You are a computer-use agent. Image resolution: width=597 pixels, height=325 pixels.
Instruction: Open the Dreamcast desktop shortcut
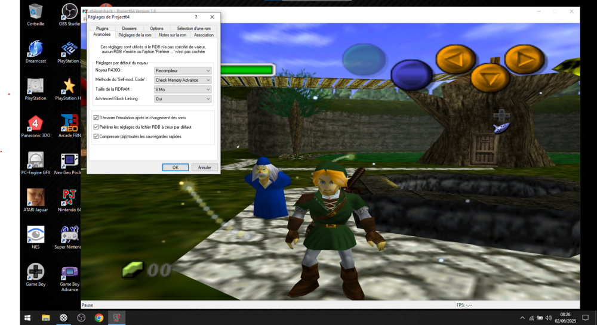click(35, 49)
